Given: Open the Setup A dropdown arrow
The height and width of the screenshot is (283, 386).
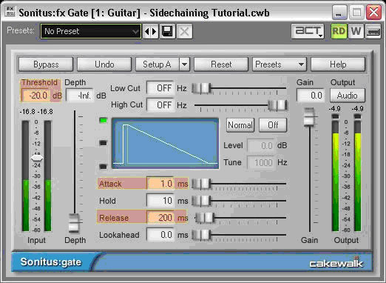Looking at the screenshot, I should (x=184, y=64).
